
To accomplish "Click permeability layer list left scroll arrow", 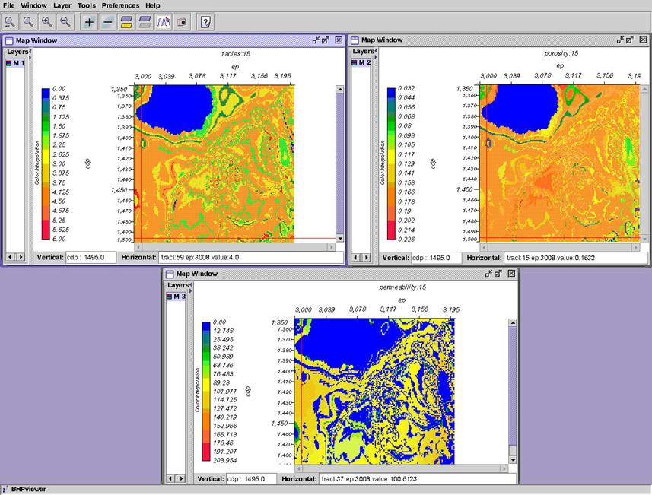I will 170,479.
